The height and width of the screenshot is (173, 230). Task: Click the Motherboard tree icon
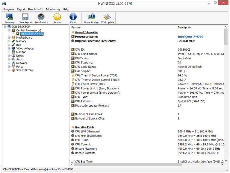click(x=13, y=37)
